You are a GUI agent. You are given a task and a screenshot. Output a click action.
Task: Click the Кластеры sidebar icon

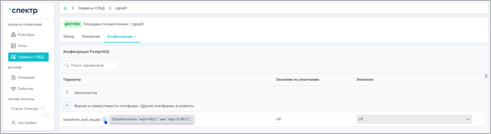13,35
